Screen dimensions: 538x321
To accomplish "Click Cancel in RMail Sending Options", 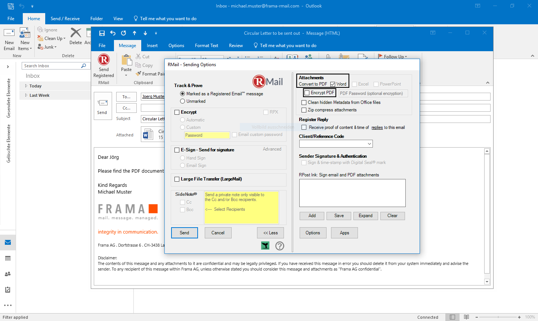I will point(218,233).
